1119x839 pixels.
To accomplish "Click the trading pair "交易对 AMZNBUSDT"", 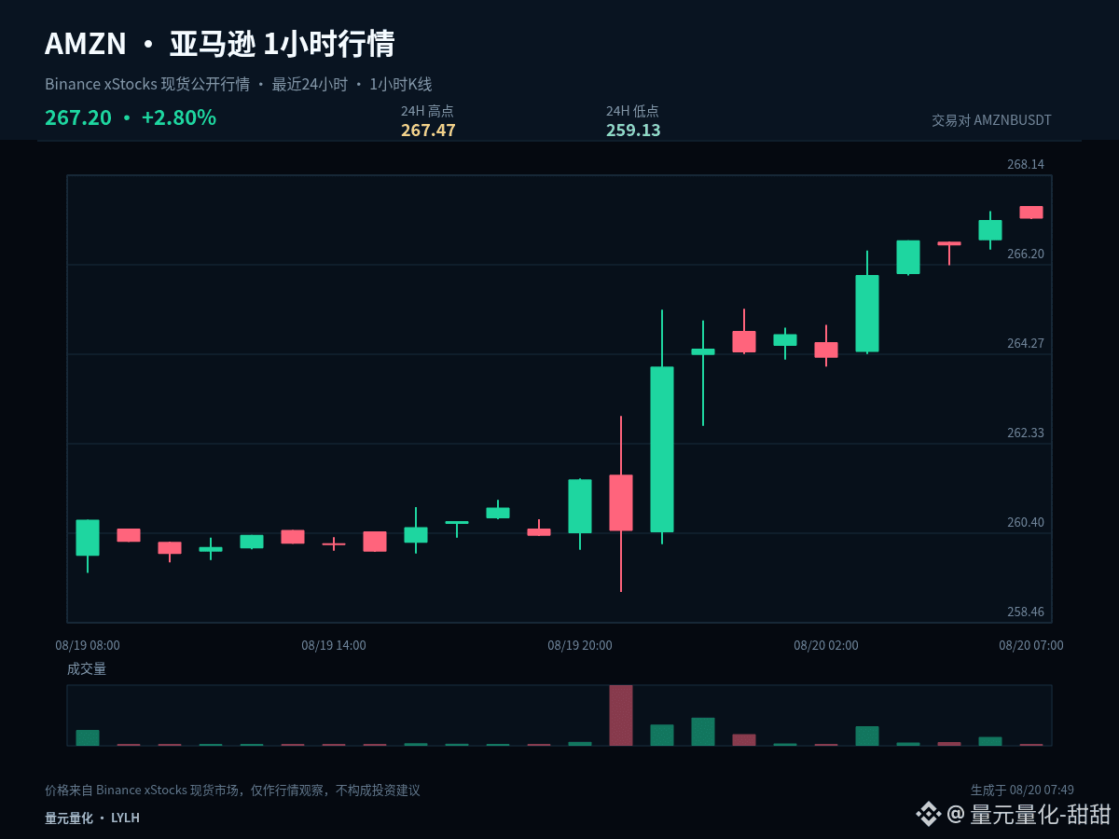I will click(x=991, y=120).
